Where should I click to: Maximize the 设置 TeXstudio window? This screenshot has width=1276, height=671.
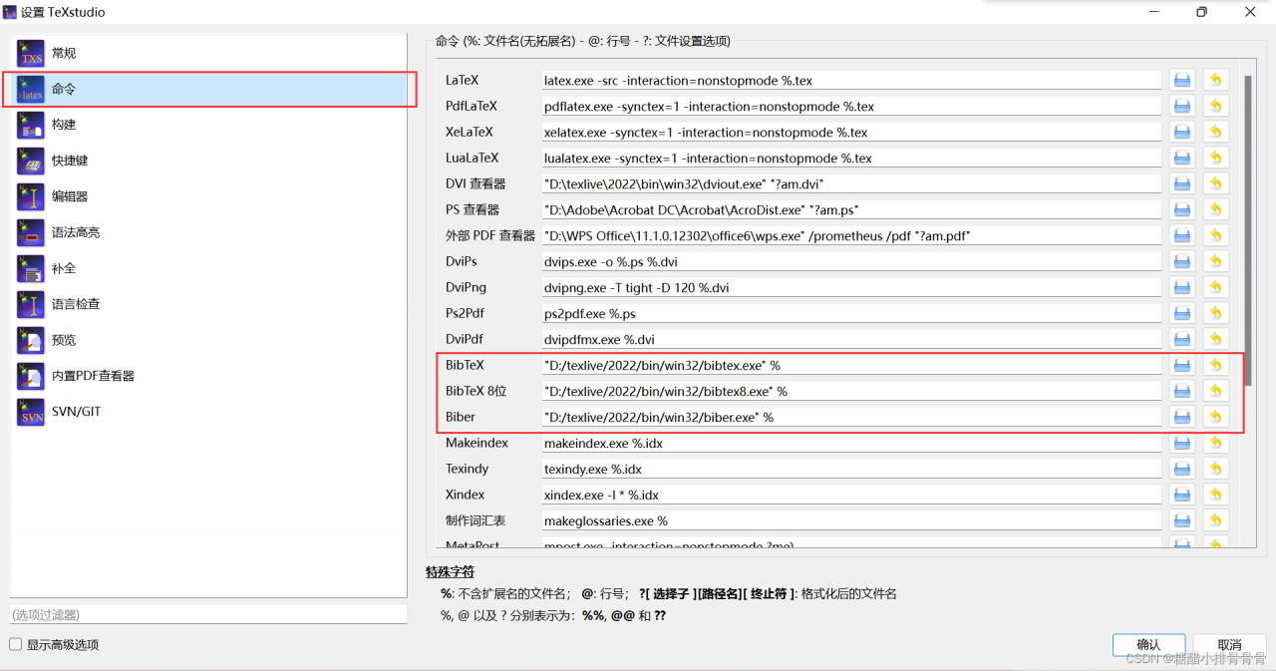pos(1201,12)
